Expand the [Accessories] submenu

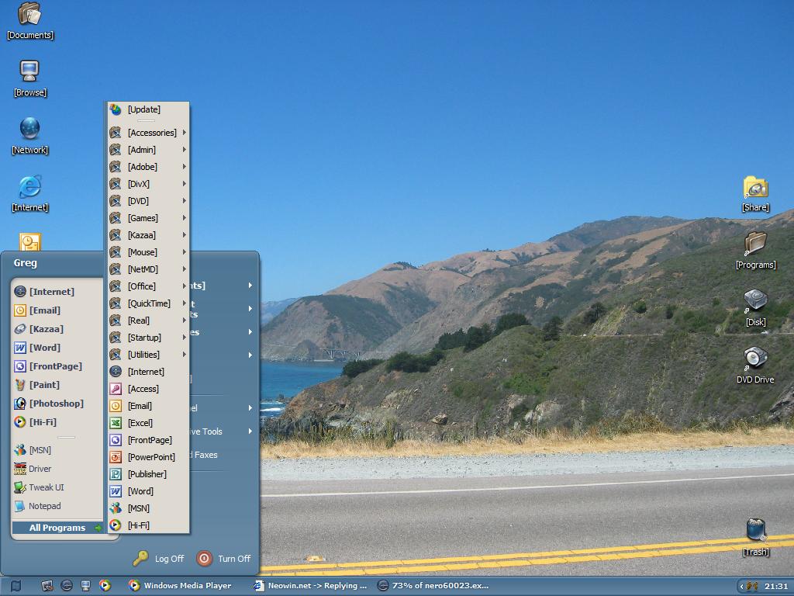[x=148, y=133]
